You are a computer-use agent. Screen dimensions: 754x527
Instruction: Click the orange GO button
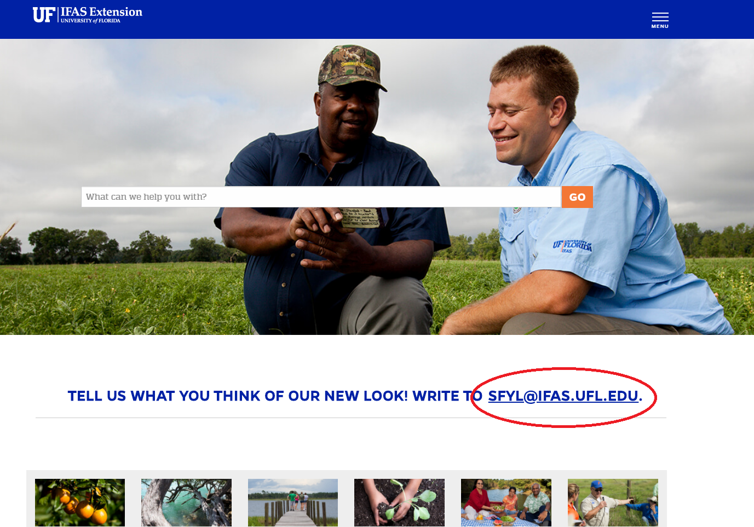tap(577, 197)
